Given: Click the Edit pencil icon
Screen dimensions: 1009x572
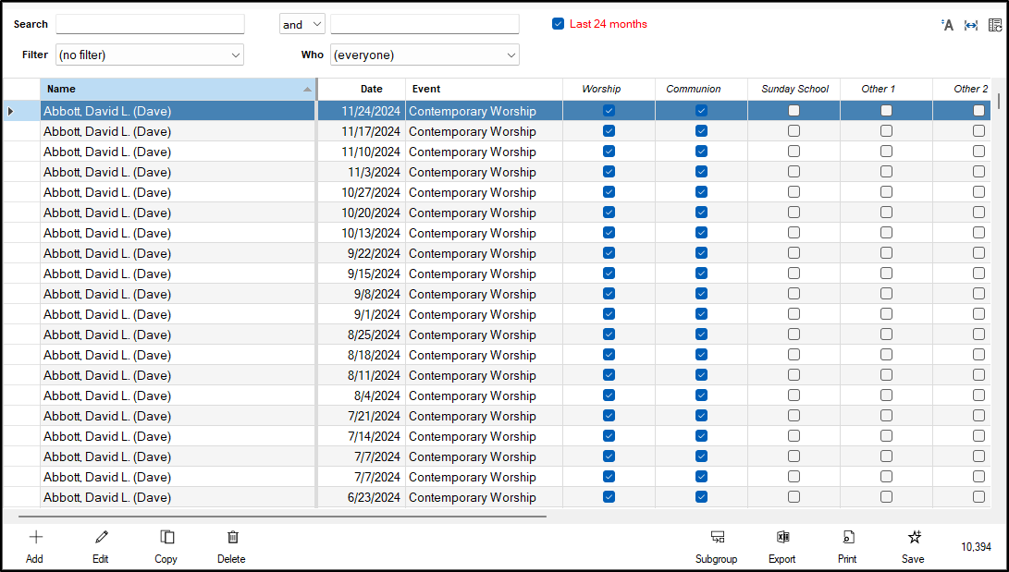Looking at the screenshot, I should (101, 538).
